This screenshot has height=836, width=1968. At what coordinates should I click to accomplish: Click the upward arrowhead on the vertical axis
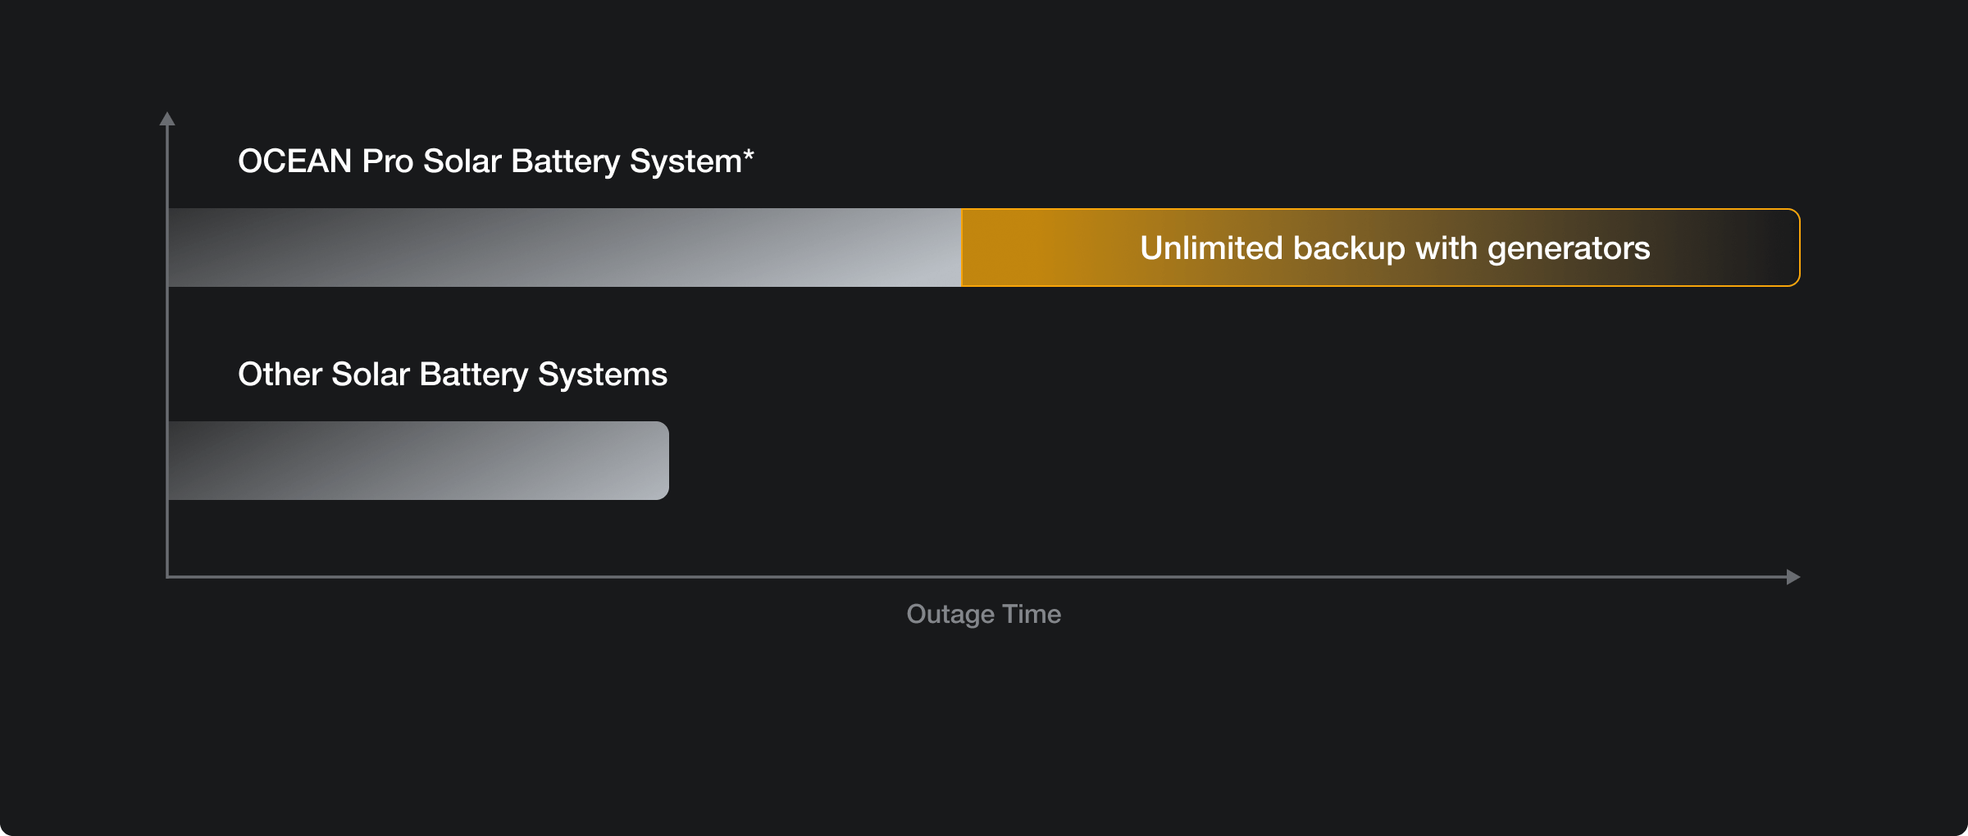pyautogui.click(x=167, y=119)
